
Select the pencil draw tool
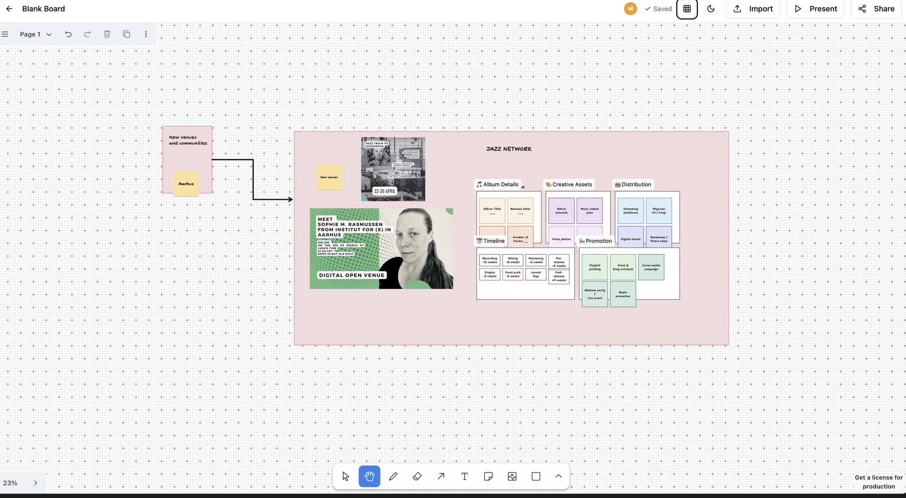(393, 476)
